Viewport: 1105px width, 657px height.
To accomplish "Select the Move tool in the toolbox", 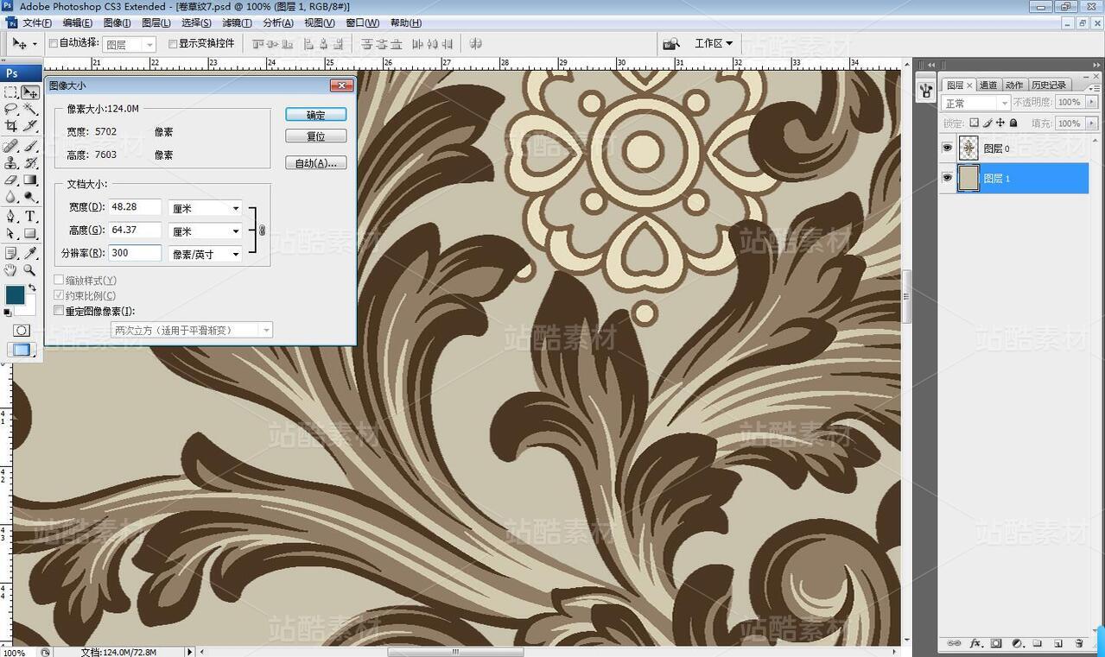I will pos(30,92).
